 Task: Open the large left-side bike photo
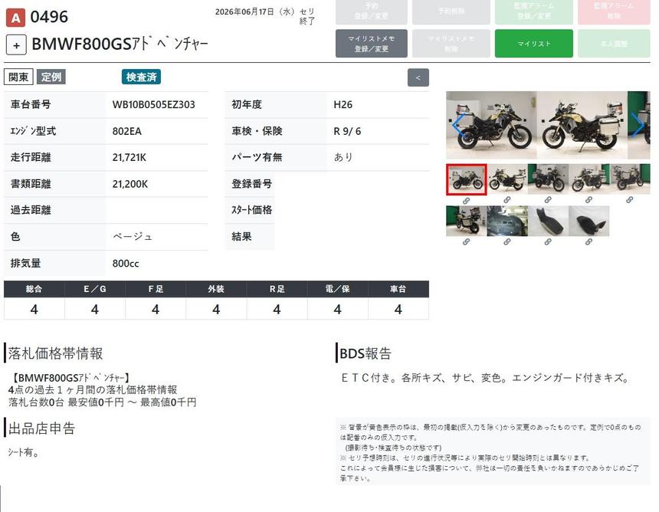click(x=491, y=125)
